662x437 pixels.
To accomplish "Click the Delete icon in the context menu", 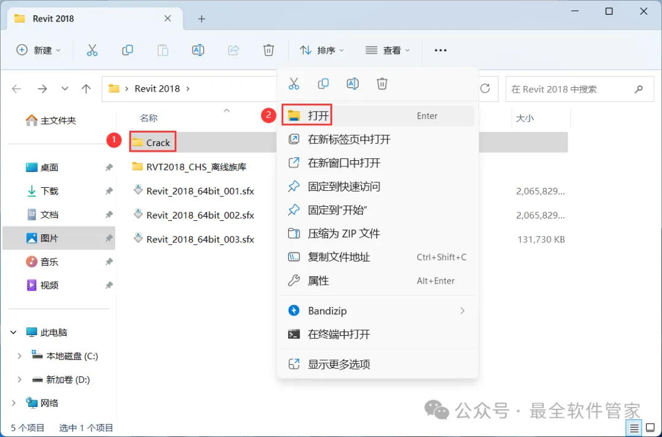I will (x=382, y=83).
